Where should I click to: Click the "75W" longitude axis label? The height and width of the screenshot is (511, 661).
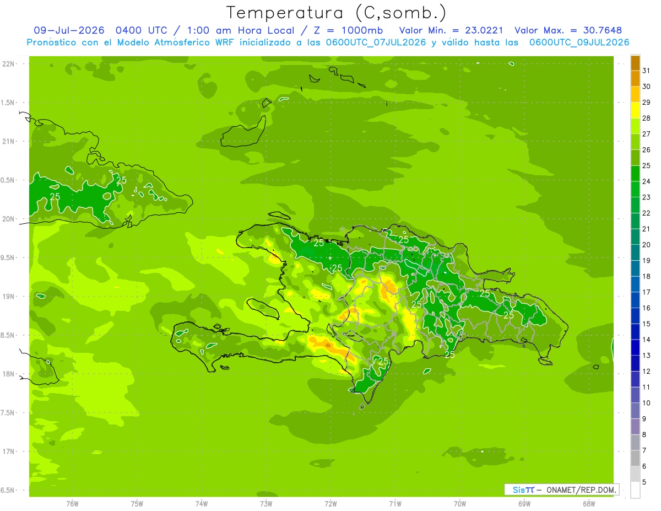coord(137,503)
